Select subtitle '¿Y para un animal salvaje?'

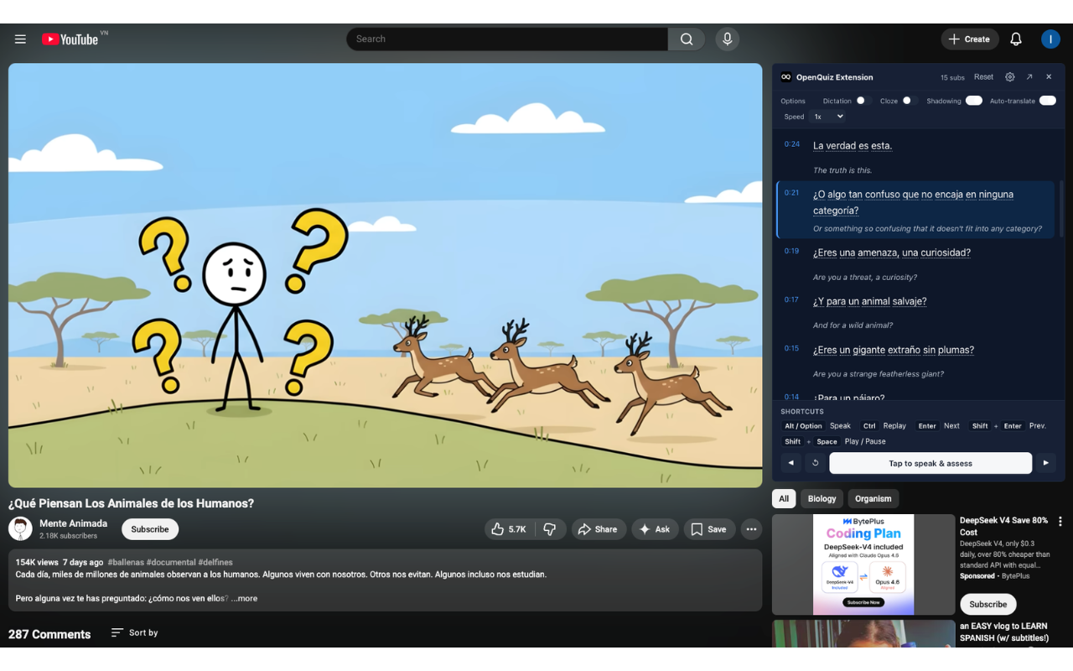(x=869, y=301)
